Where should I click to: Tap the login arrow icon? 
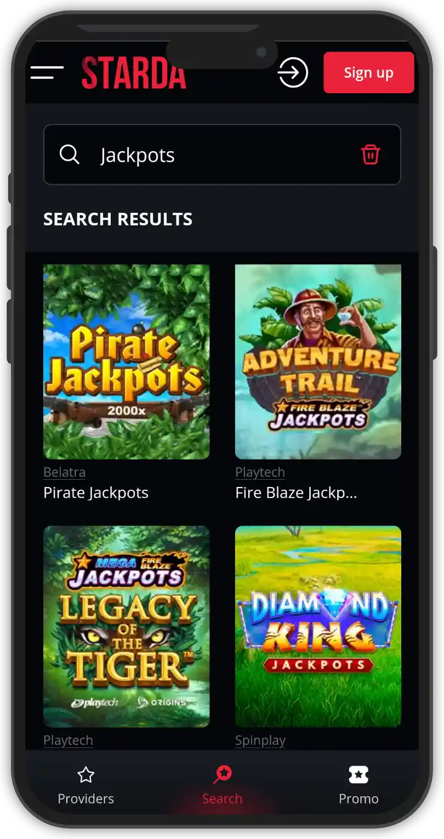pyautogui.click(x=293, y=72)
